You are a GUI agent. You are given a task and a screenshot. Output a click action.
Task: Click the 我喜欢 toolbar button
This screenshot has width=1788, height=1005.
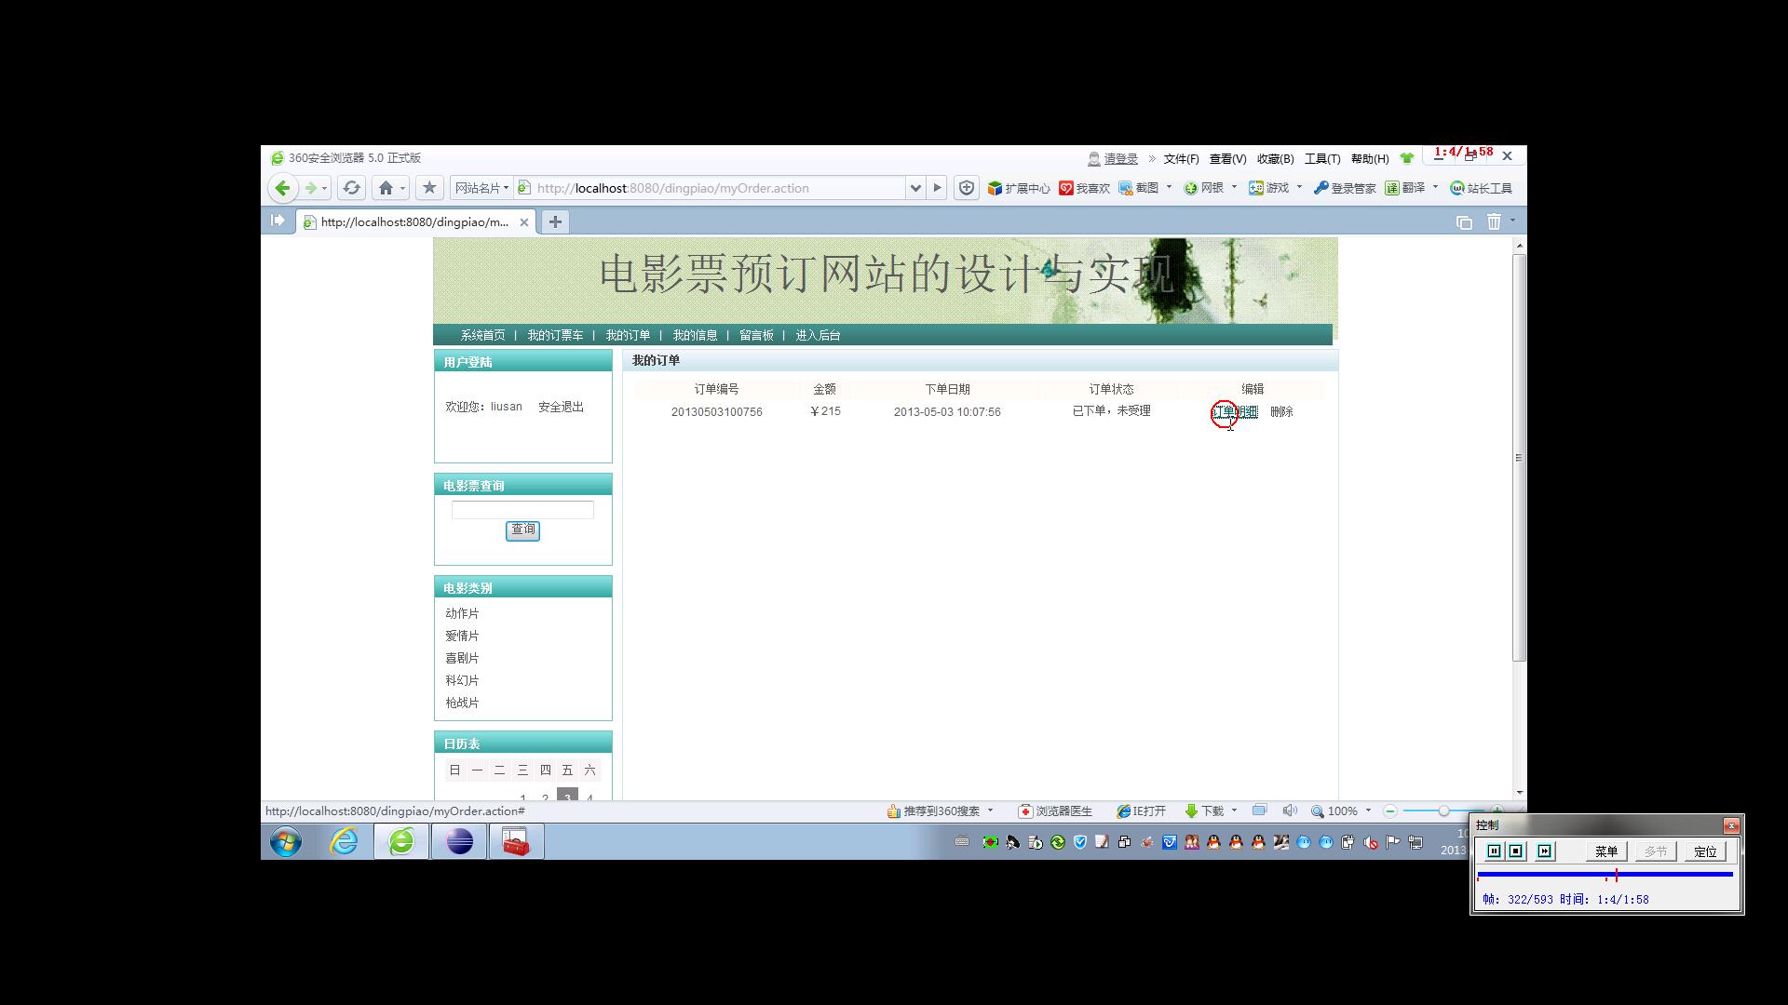pos(1084,188)
